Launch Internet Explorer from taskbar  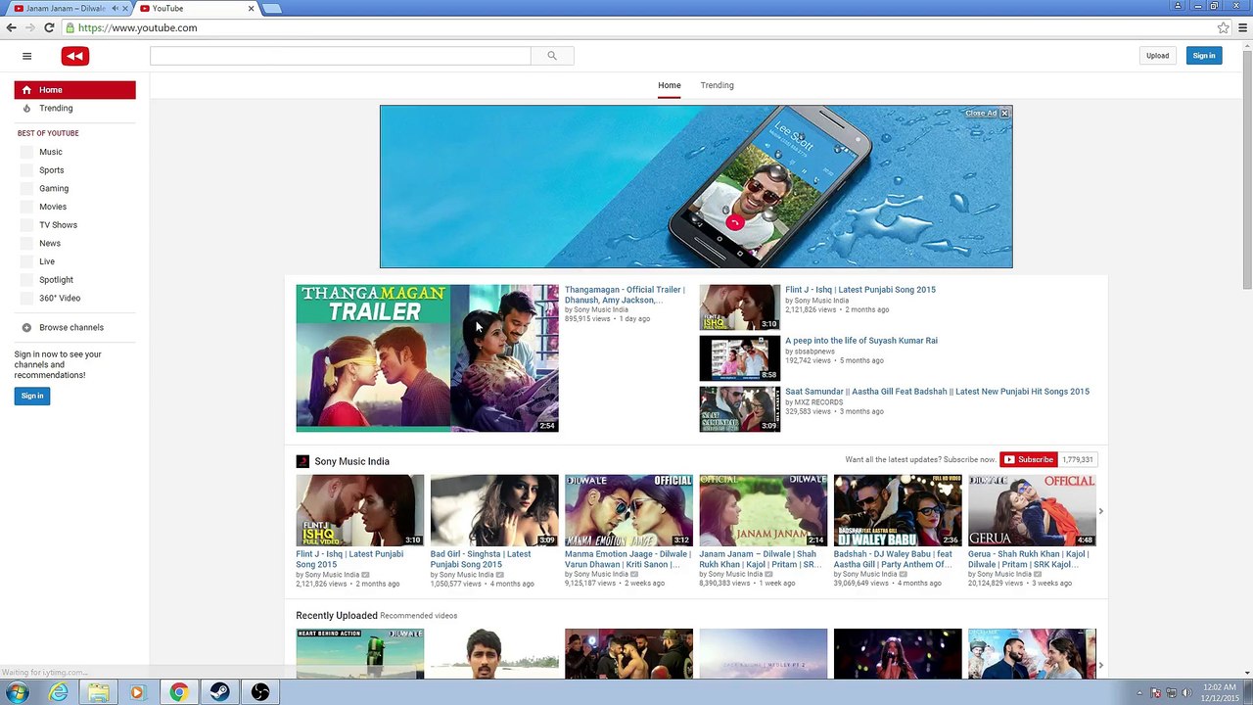point(60,692)
